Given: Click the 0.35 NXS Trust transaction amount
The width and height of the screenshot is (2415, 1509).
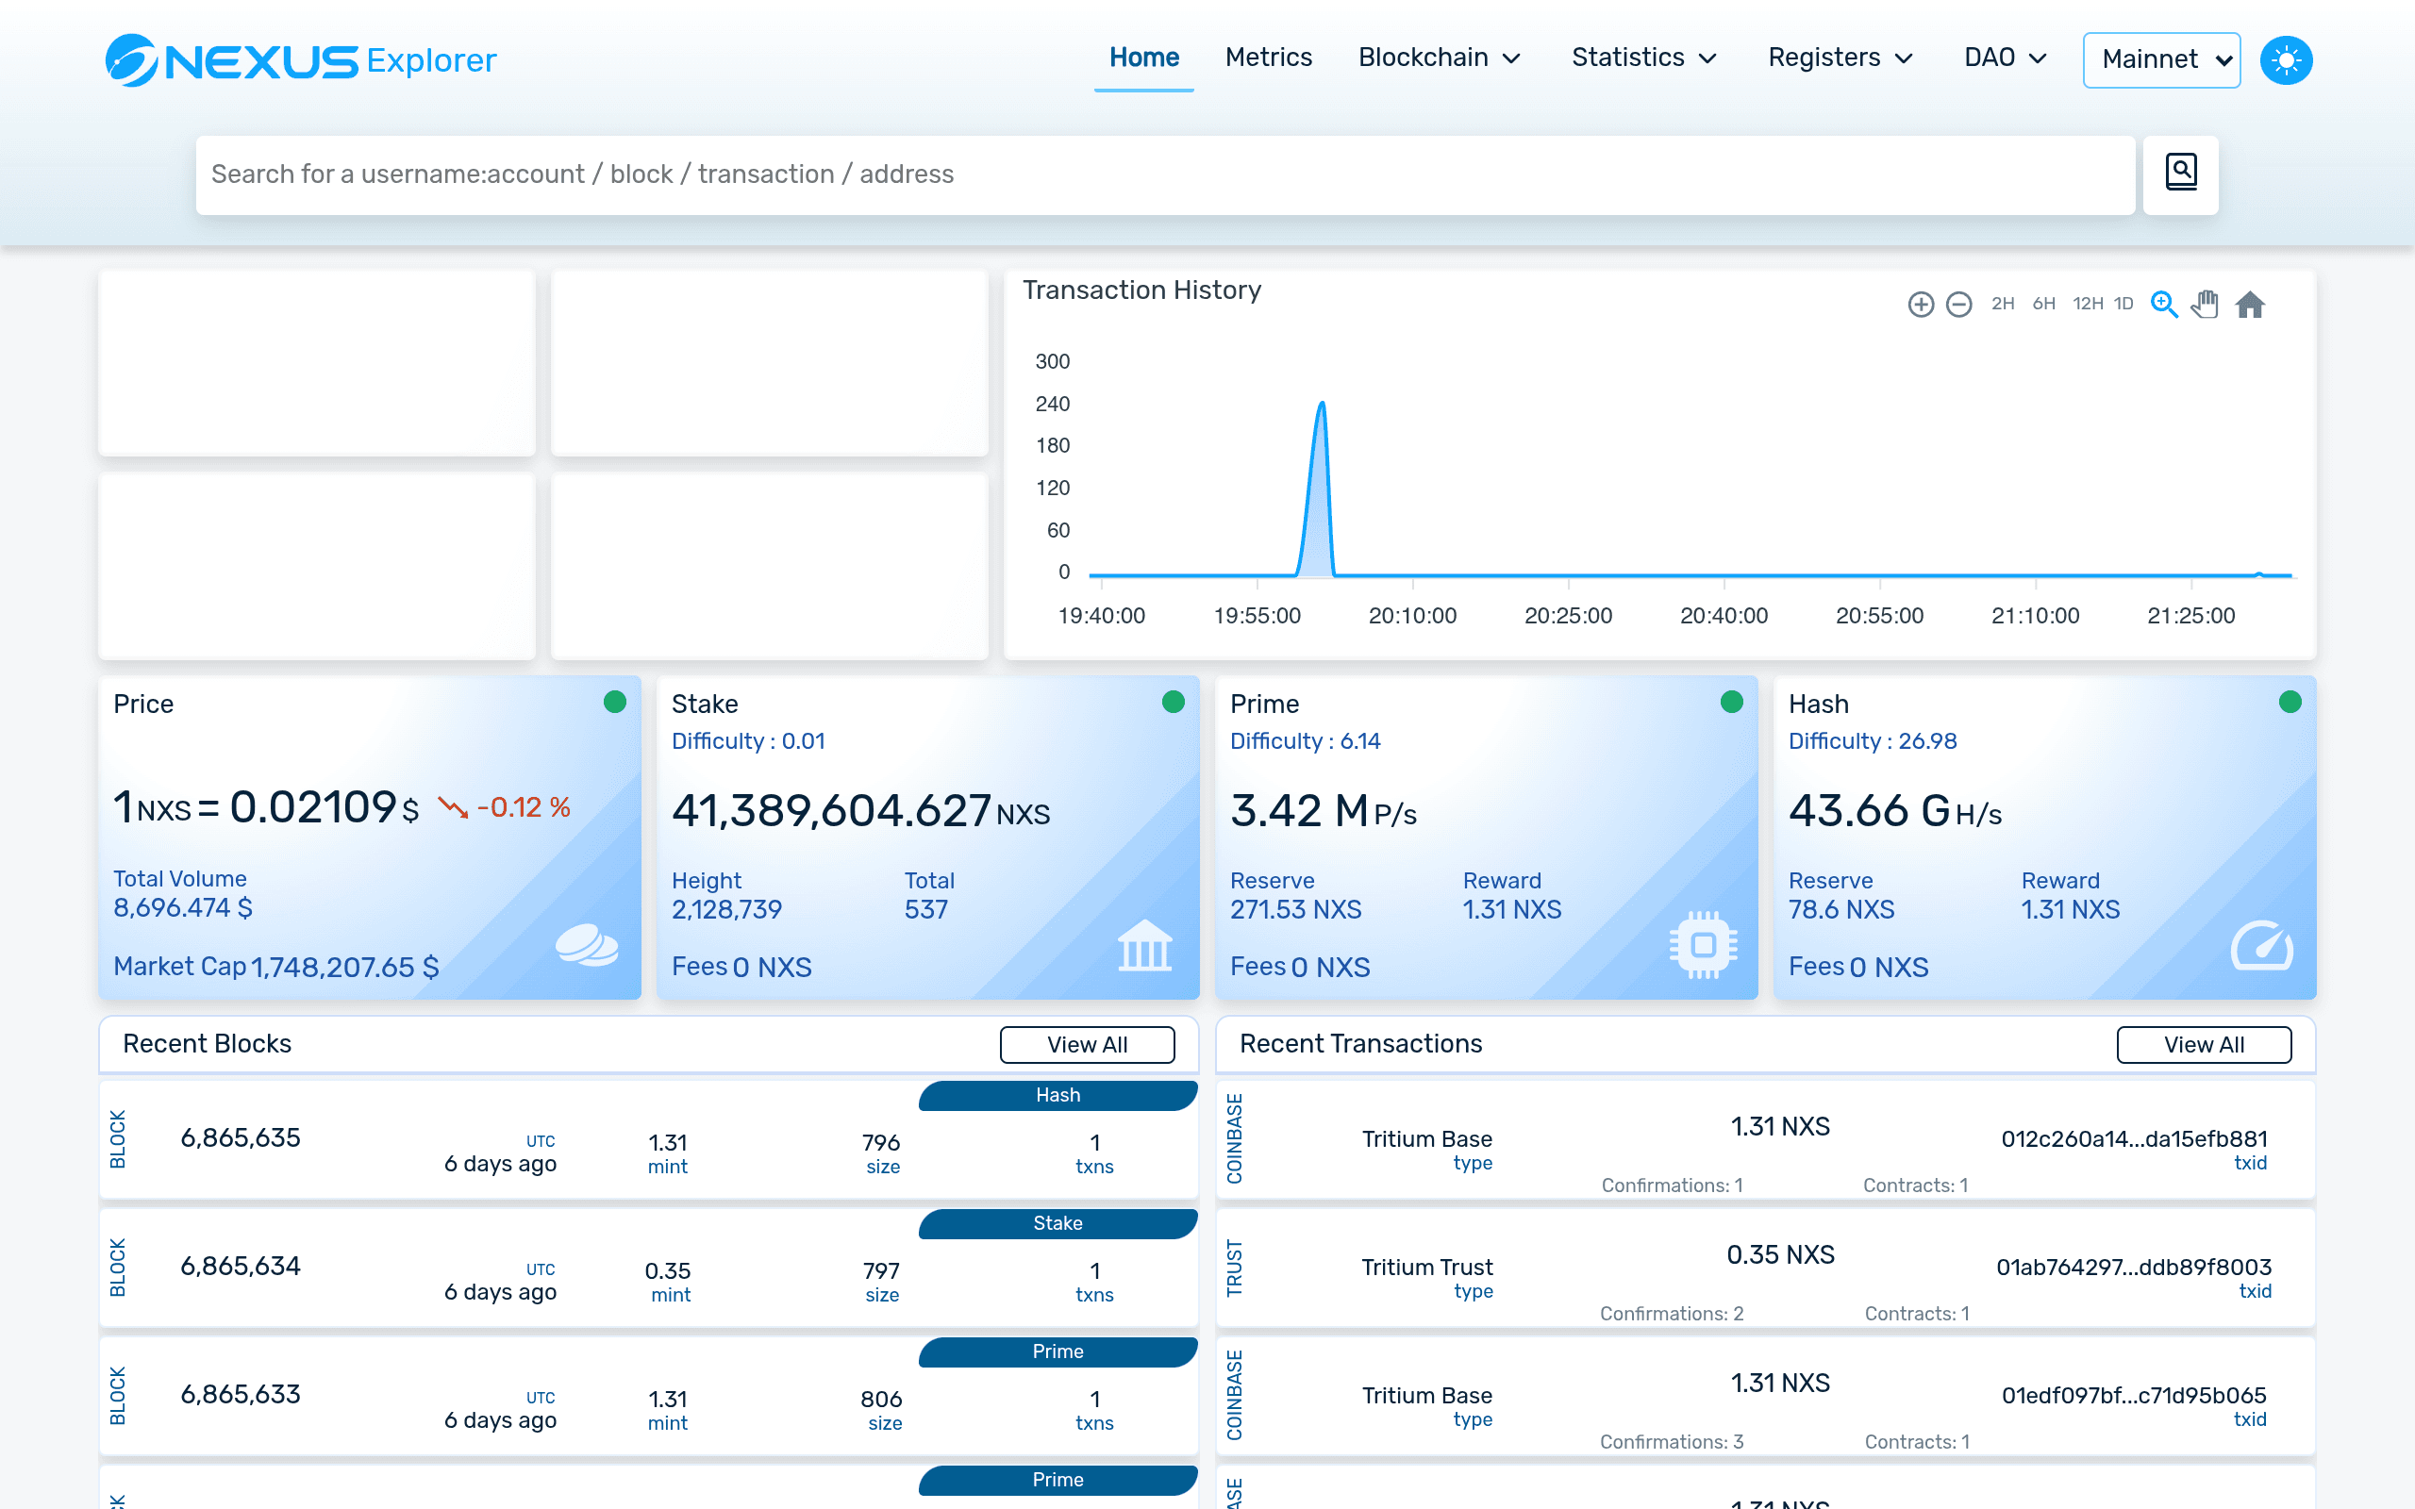Looking at the screenshot, I should click(1780, 1255).
